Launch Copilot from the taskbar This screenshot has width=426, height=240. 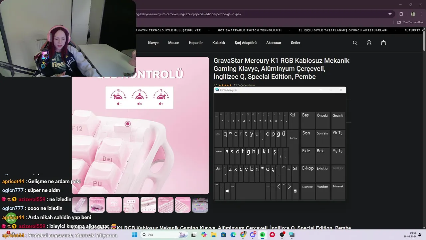pos(204,235)
